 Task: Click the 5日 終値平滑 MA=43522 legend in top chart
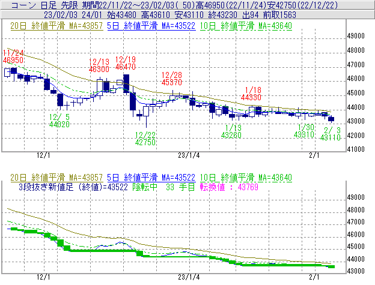coord(151,26)
